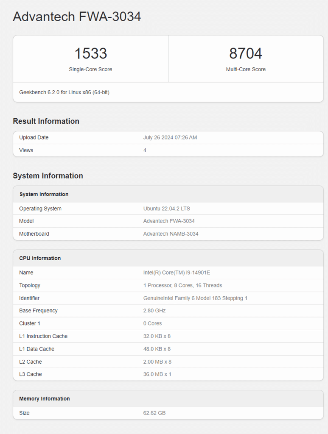Click the System Information table header
This screenshot has height=434, width=328.
pyautogui.click(x=44, y=194)
